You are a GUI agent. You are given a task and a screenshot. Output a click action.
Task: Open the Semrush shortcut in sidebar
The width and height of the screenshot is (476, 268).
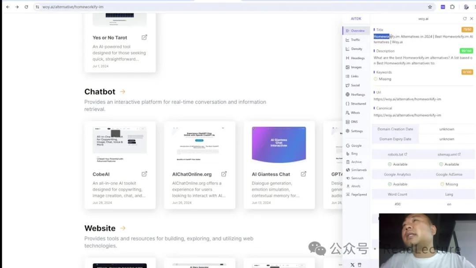(x=357, y=178)
